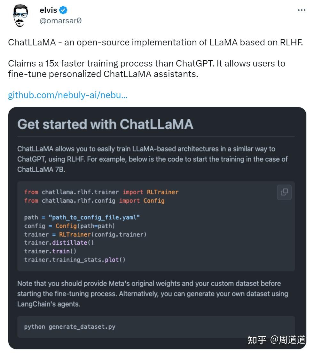
Task: Click the trainer.distillate() line
Action: pyautogui.click(x=59, y=243)
